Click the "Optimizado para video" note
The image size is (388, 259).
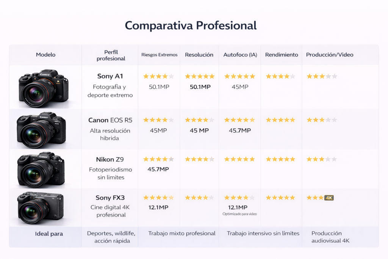click(239, 214)
